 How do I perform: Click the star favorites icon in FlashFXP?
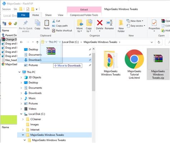(10, 23)
